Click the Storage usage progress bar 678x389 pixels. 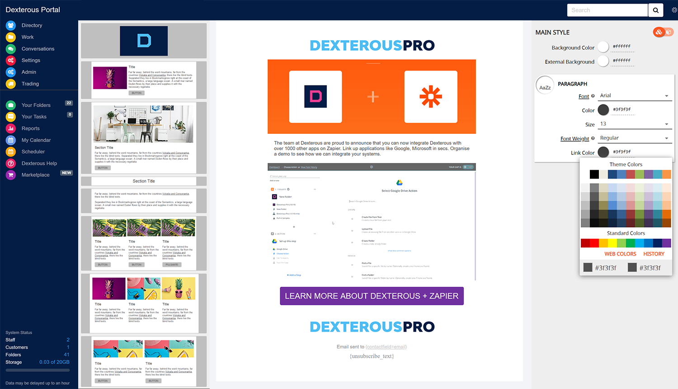tap(38, 370)
